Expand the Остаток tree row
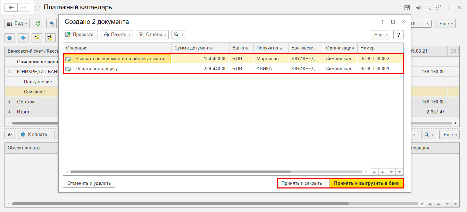This screenshot has height=212, width=467. click(9, 102)
